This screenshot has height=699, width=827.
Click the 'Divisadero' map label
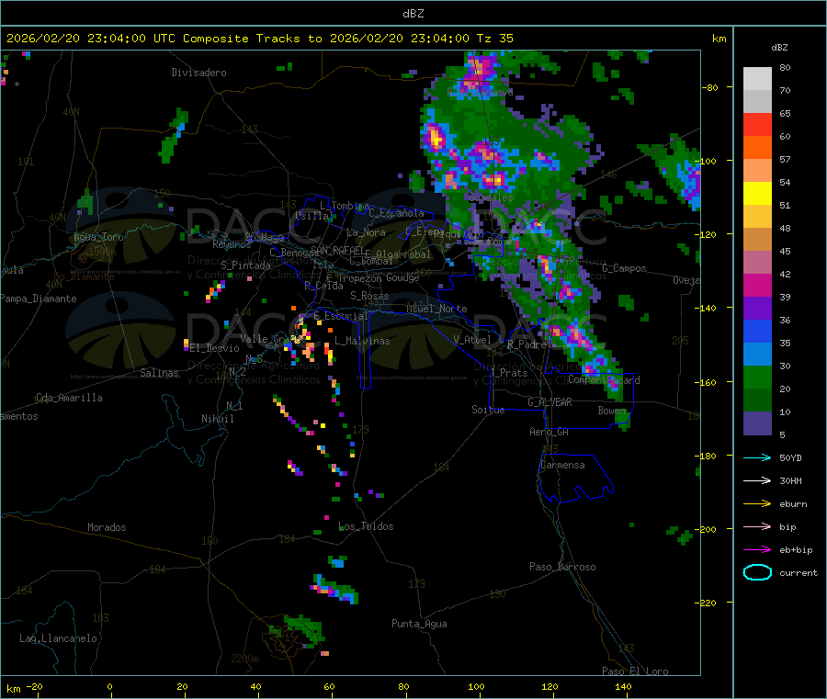coord(198,73)
